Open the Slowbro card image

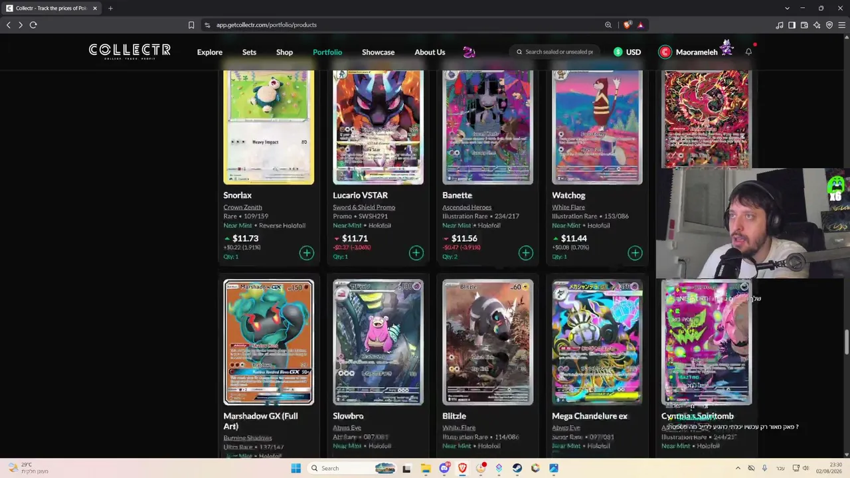(378, 342)
